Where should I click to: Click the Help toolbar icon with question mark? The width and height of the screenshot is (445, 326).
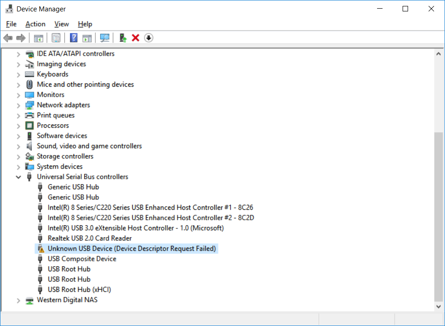(x=73, y=38)
